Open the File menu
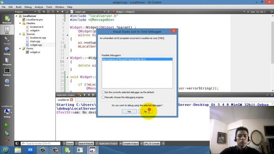274x154 pixels. (4, 7)
